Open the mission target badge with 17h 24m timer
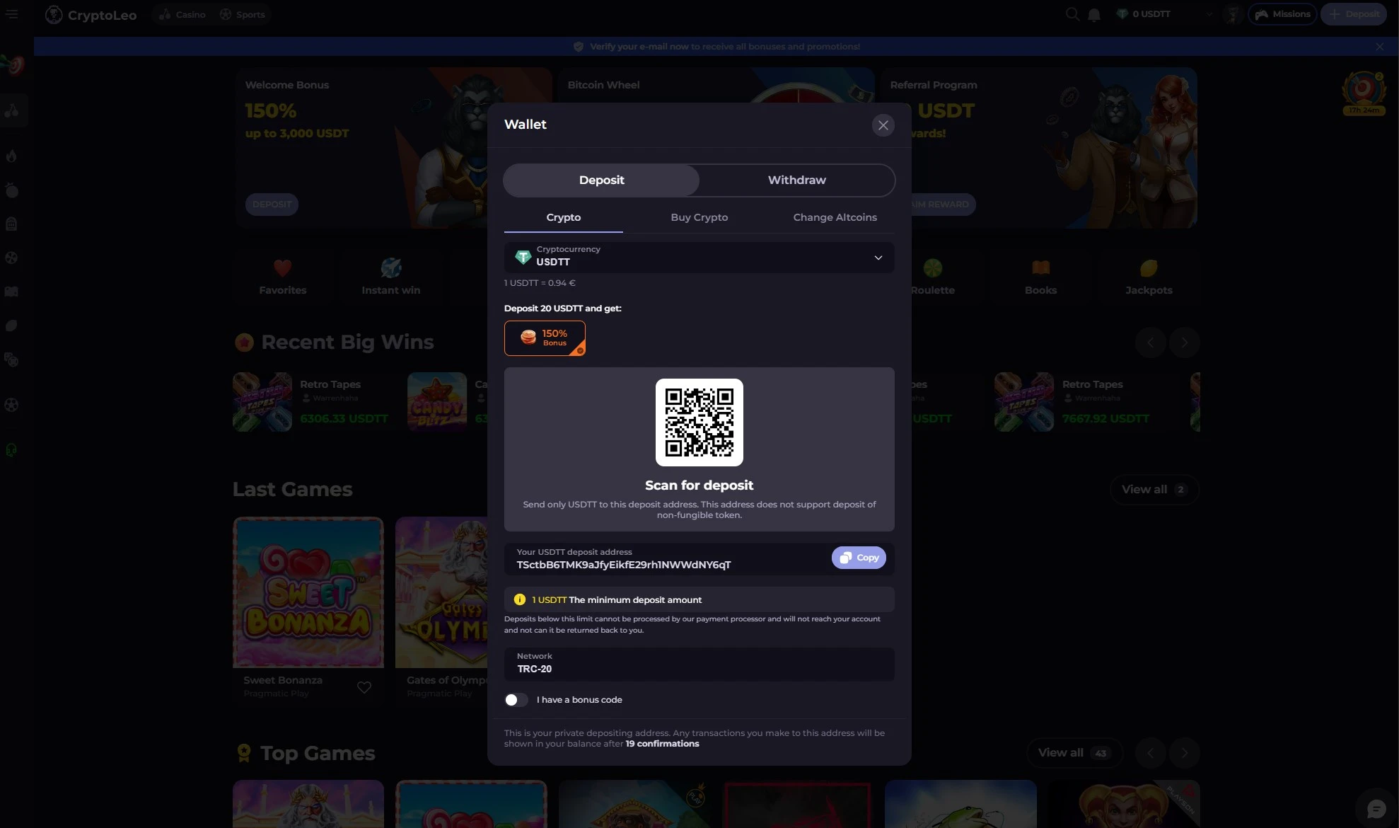Viewport: 1399px width, 828px height. (1364, 93)
